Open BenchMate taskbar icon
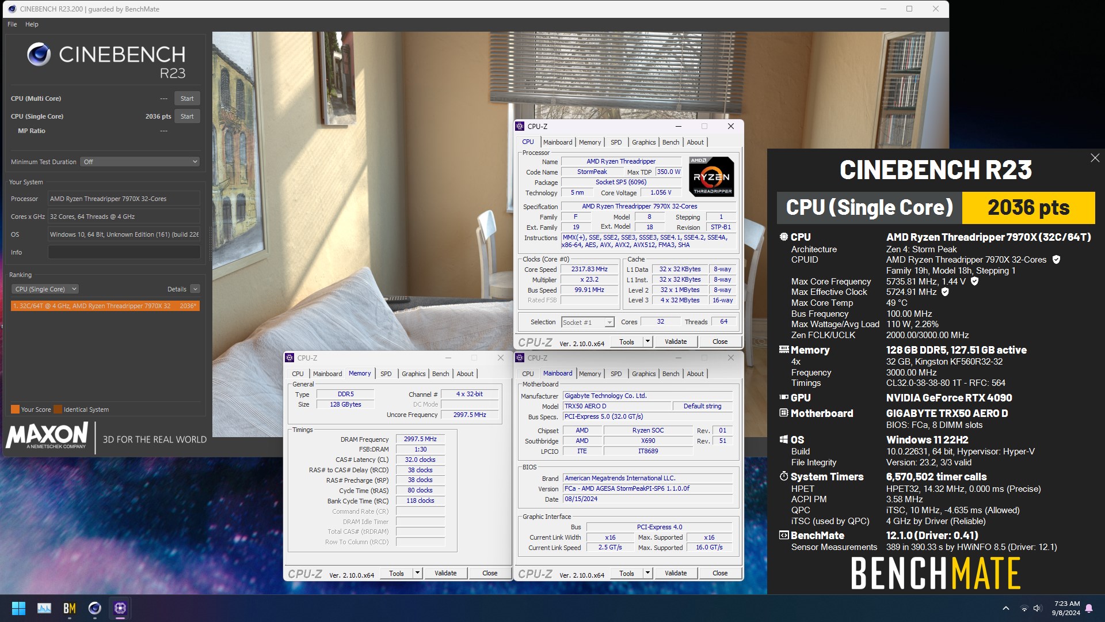This screenshot has width=1105, height=622. point(70,608)
